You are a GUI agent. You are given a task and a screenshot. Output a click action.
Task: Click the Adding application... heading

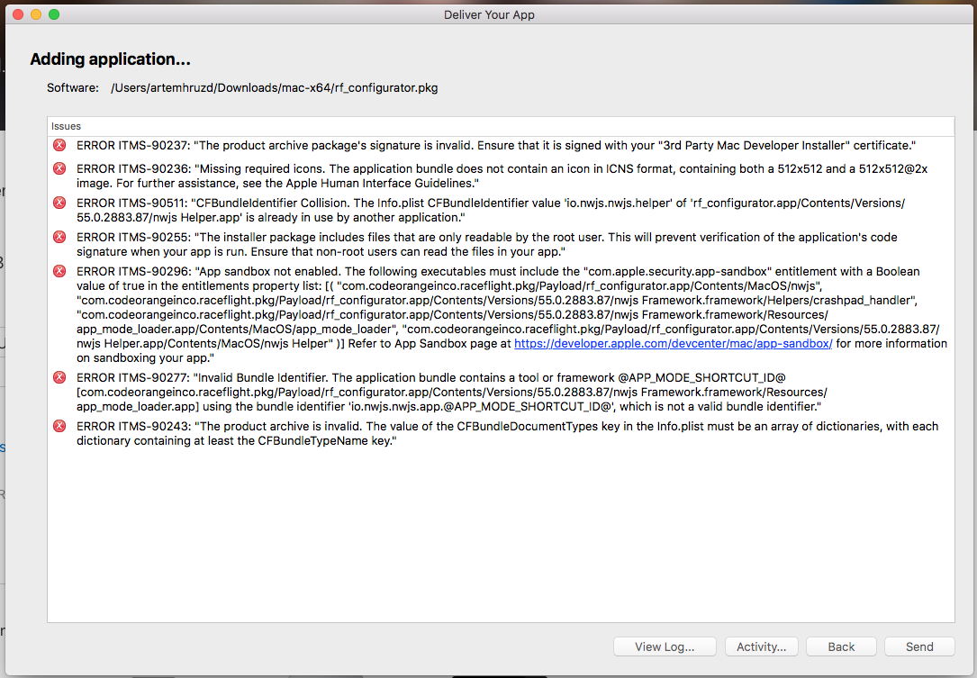click(x=110, y=59)
